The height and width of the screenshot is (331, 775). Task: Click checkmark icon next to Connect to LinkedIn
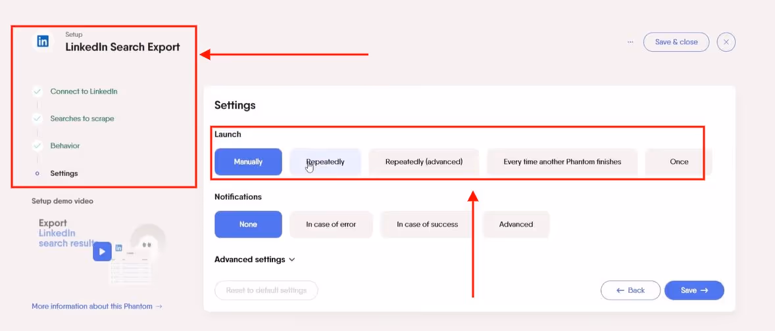point(37,91)
